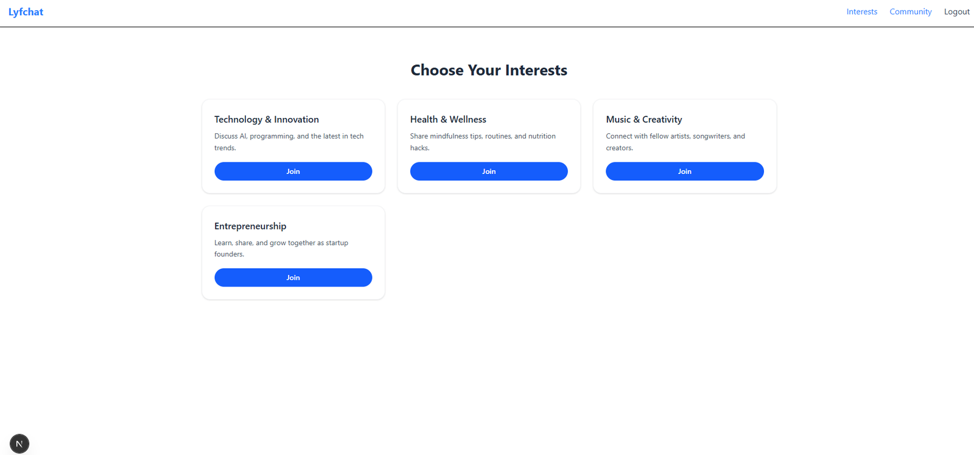Log out using the Logout button
The image size is (974, 455).
(956, 12)
